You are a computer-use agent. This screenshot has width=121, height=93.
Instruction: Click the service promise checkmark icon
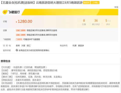click(x=17, y=50)
